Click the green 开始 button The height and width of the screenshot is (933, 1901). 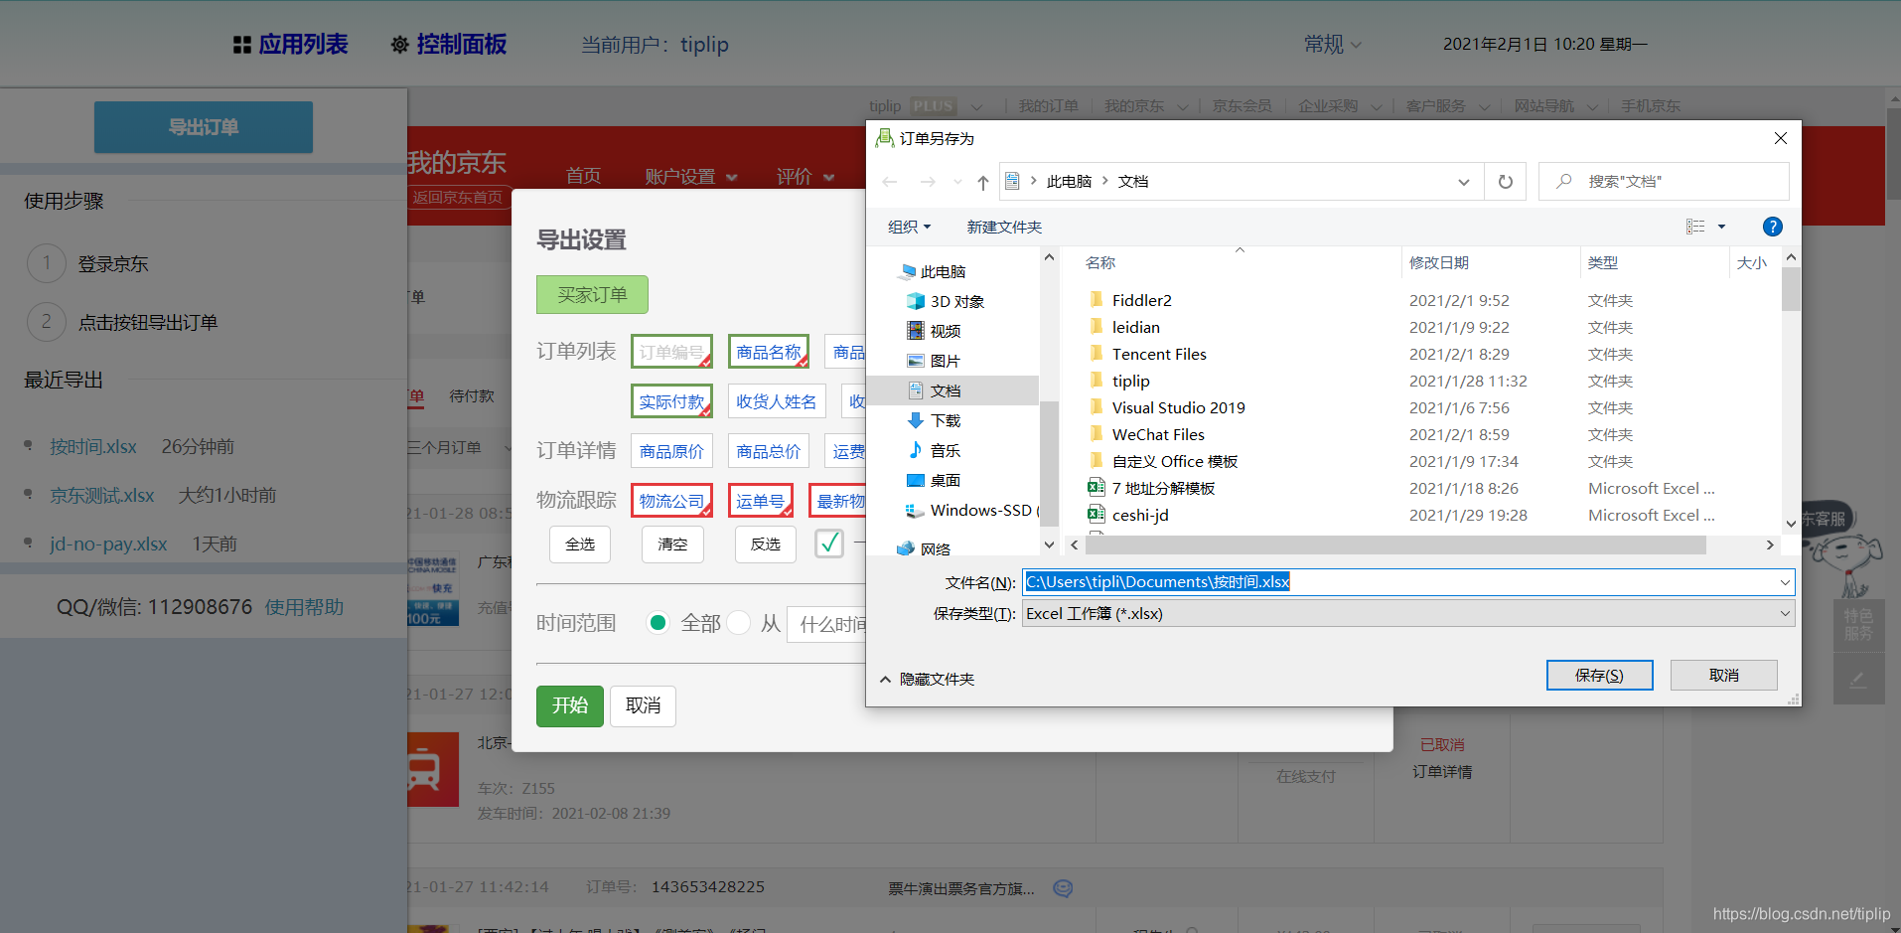(x=570, y=705)
